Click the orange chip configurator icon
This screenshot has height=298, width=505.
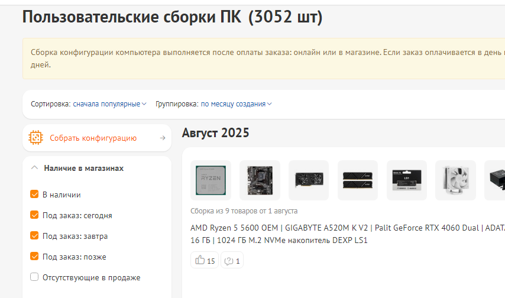point(35,138)
